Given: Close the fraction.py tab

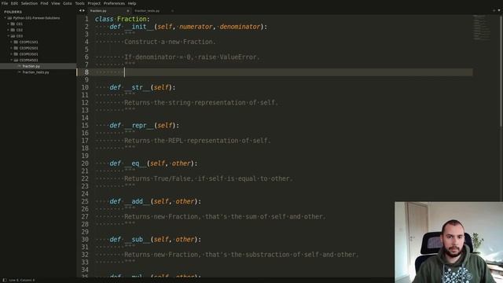Looking at the screenshot, I should 127,11.
